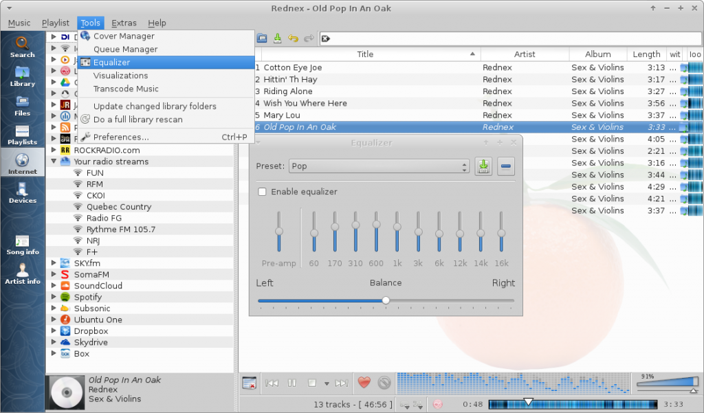Select Equalizer in the Tools menu
Viewport: 704px width, 413px height.
click(x=166, y=63)
